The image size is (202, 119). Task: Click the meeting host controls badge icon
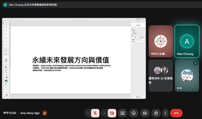click(x=44, y=113)
